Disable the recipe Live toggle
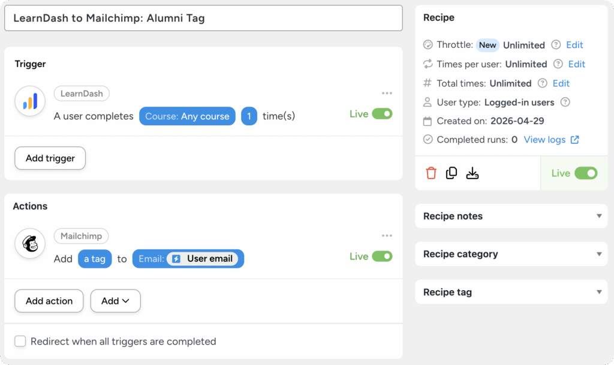Viewport: 614px width, 365px height. 586,173
